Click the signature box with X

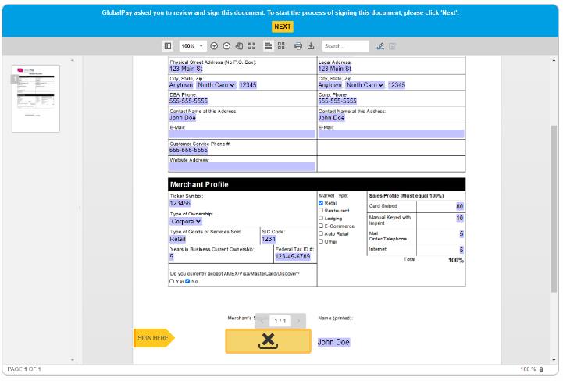pyautogui.click(x=268, y=341)
